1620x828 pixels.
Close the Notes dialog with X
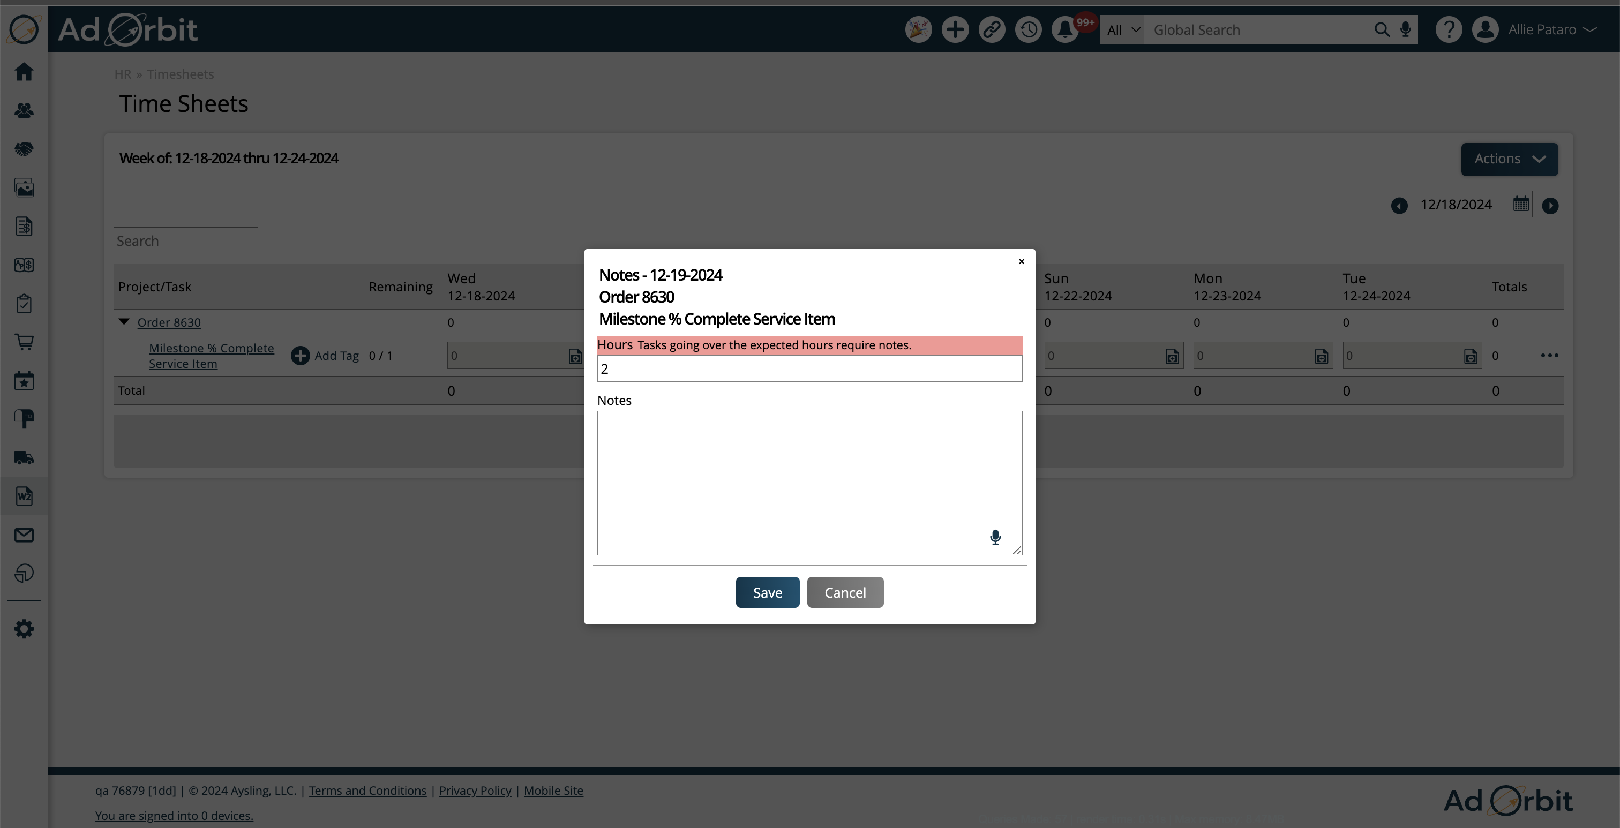[x=1021, y=261]
